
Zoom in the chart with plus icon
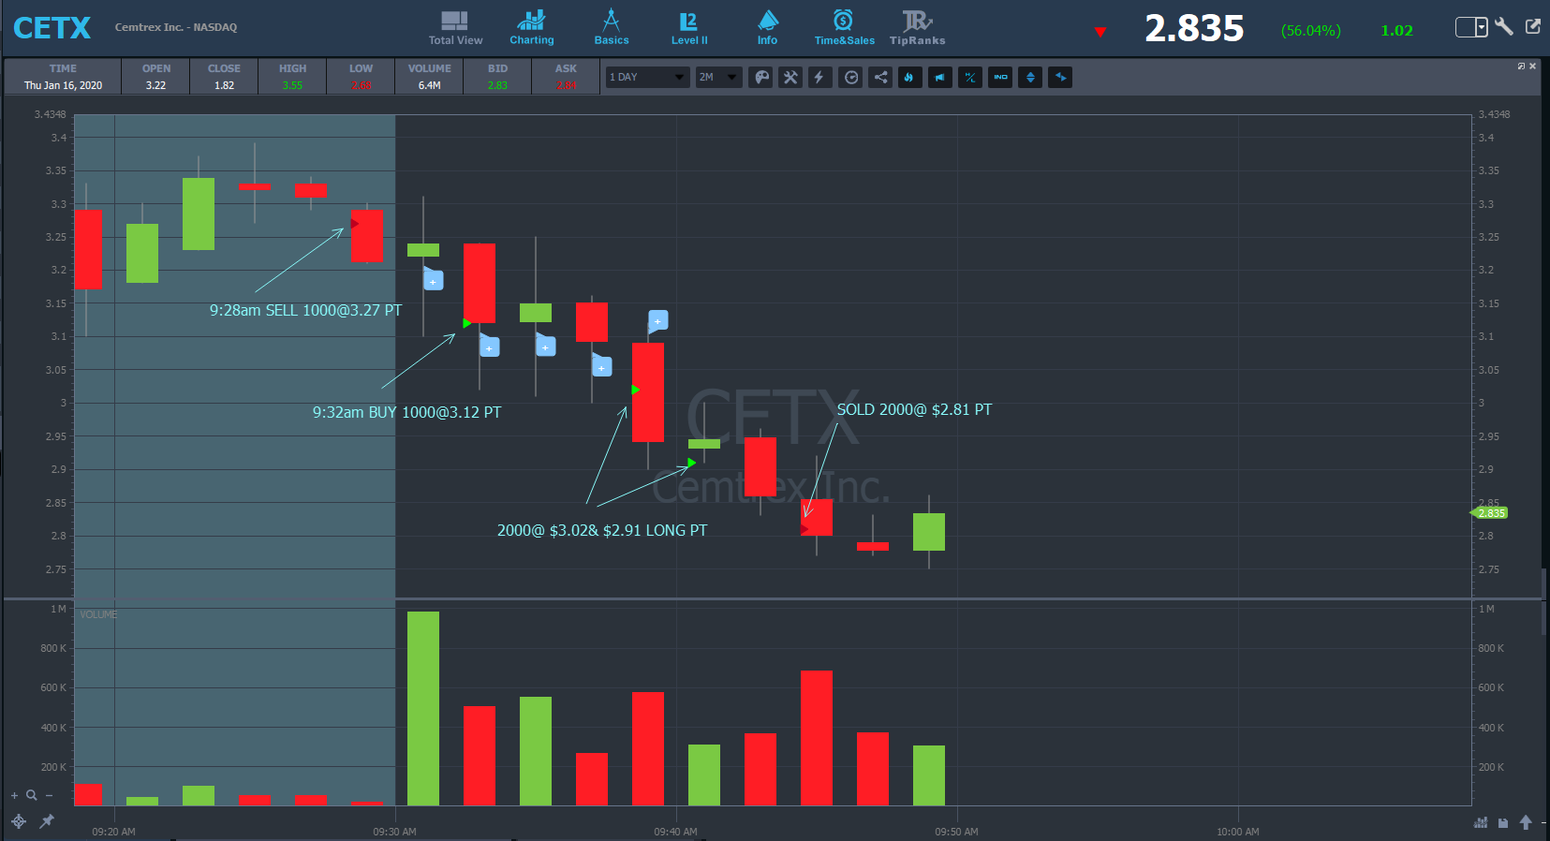click(14, 795)
